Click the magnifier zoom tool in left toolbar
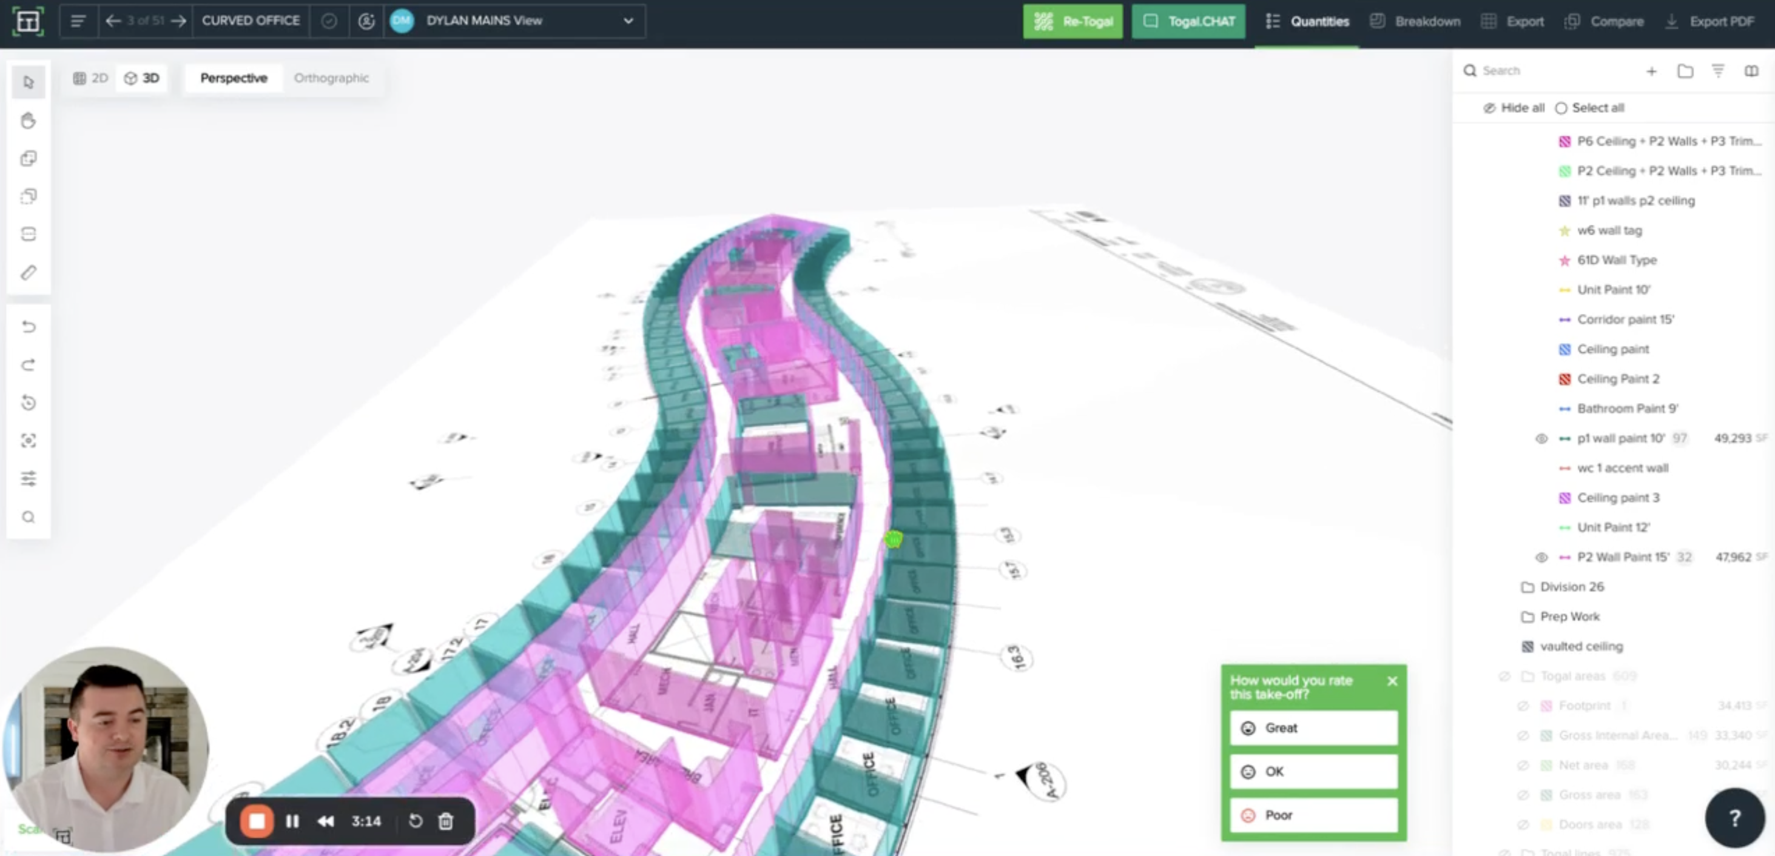Image resolution: width=1775 pixels, height=856 pixels. tap(29, 517)
